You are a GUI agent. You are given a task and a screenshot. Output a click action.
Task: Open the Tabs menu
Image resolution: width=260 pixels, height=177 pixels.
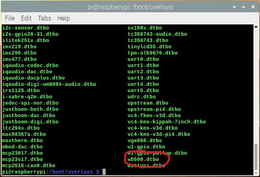tap(44, 18)
